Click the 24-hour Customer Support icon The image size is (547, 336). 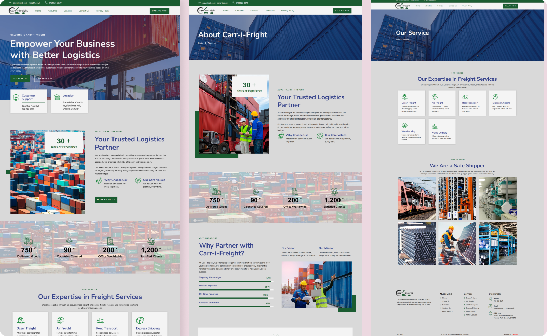[16, 98]
